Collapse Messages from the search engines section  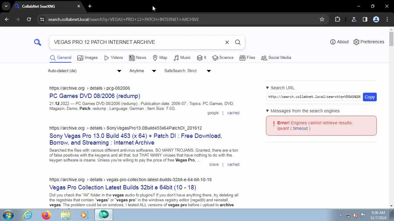(x=303, y=111)
